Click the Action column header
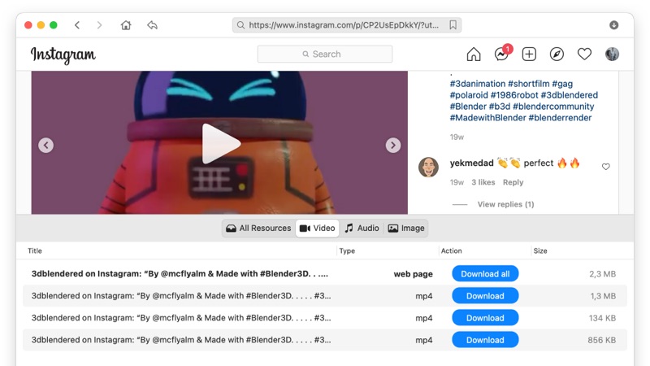Image resolution: width=650 pixels, height=366 pixels. (x=452, y=251)
